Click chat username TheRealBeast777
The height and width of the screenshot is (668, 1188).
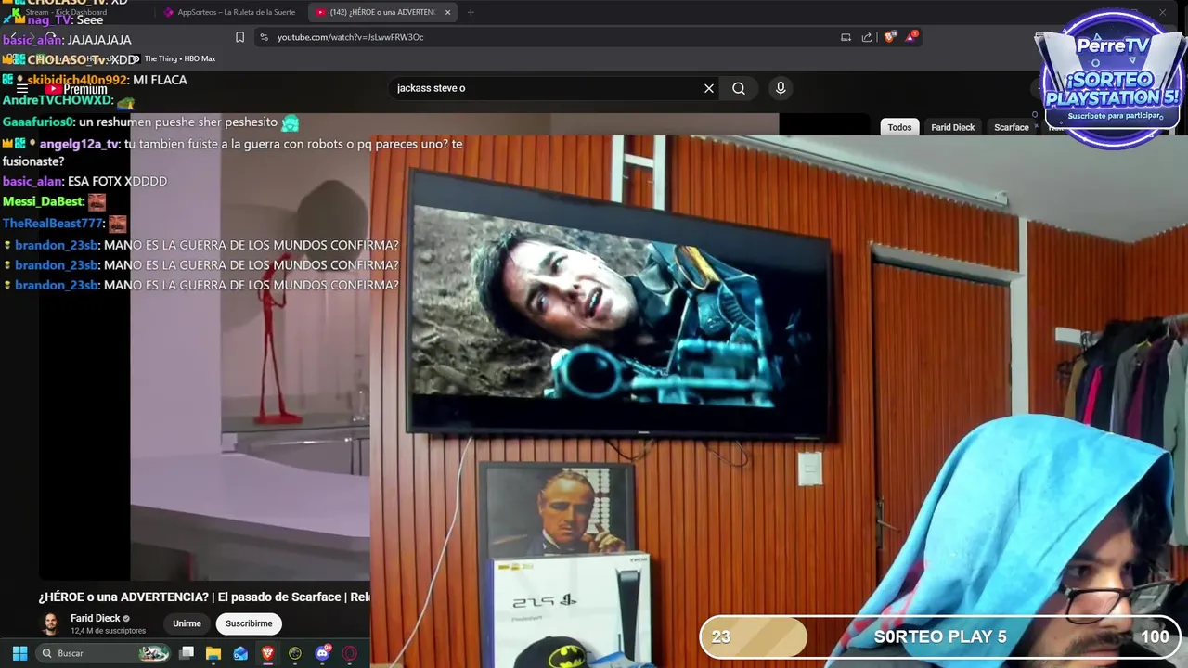(x=53, y=224)
